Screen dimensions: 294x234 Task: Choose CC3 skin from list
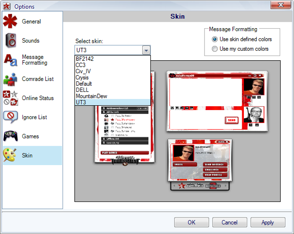[x=112, y=65]
